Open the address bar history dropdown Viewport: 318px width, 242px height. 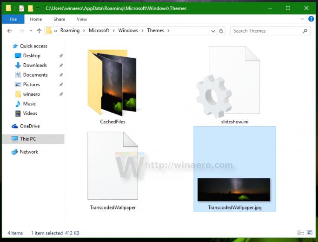(x=213, y=31)
